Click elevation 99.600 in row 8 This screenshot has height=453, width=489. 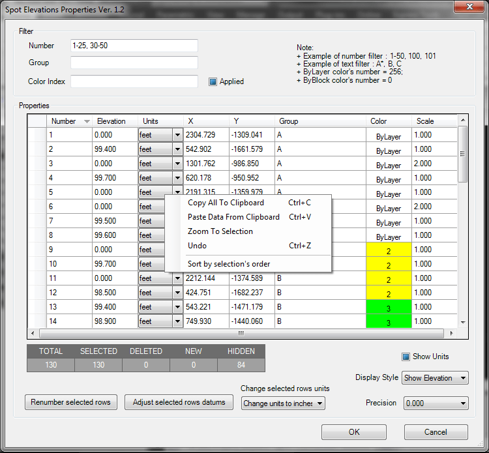click(115, 235)
